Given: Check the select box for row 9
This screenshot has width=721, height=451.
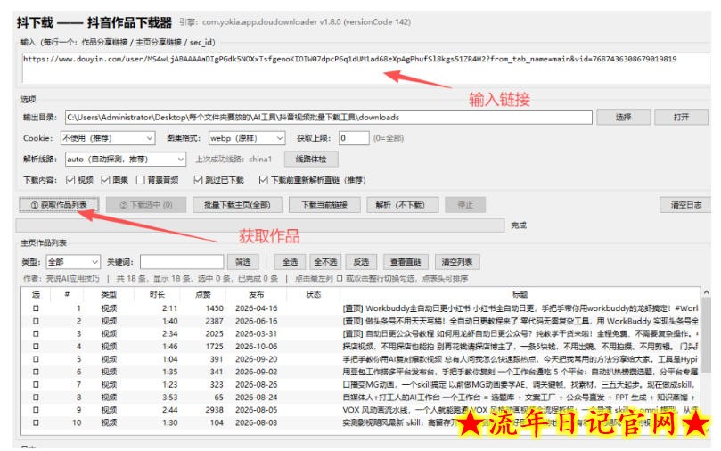Looking at the screenshot, I should (36, 410).
